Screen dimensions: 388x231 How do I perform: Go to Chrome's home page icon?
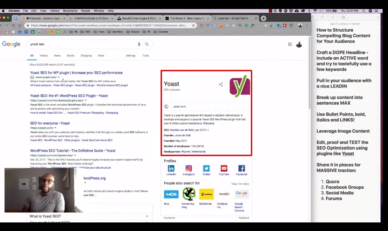point(20,25)
